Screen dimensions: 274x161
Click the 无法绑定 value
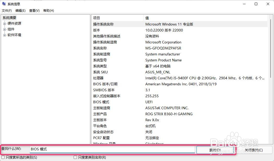click(x=152, y=138)
